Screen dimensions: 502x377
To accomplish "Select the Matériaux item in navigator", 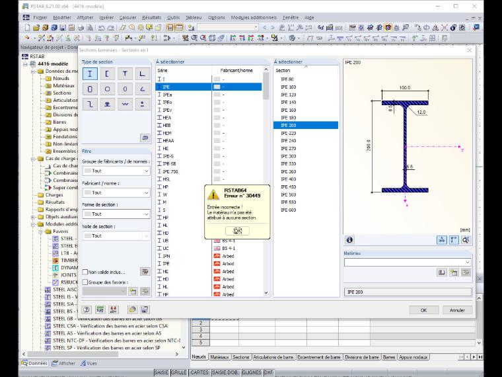I will [63, 85].
